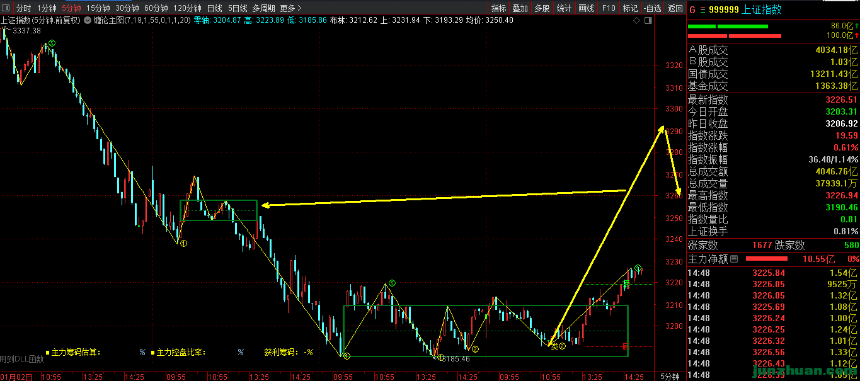Click the 指数振幅 row
Screen dimensions: 860x381
(773, 159)
